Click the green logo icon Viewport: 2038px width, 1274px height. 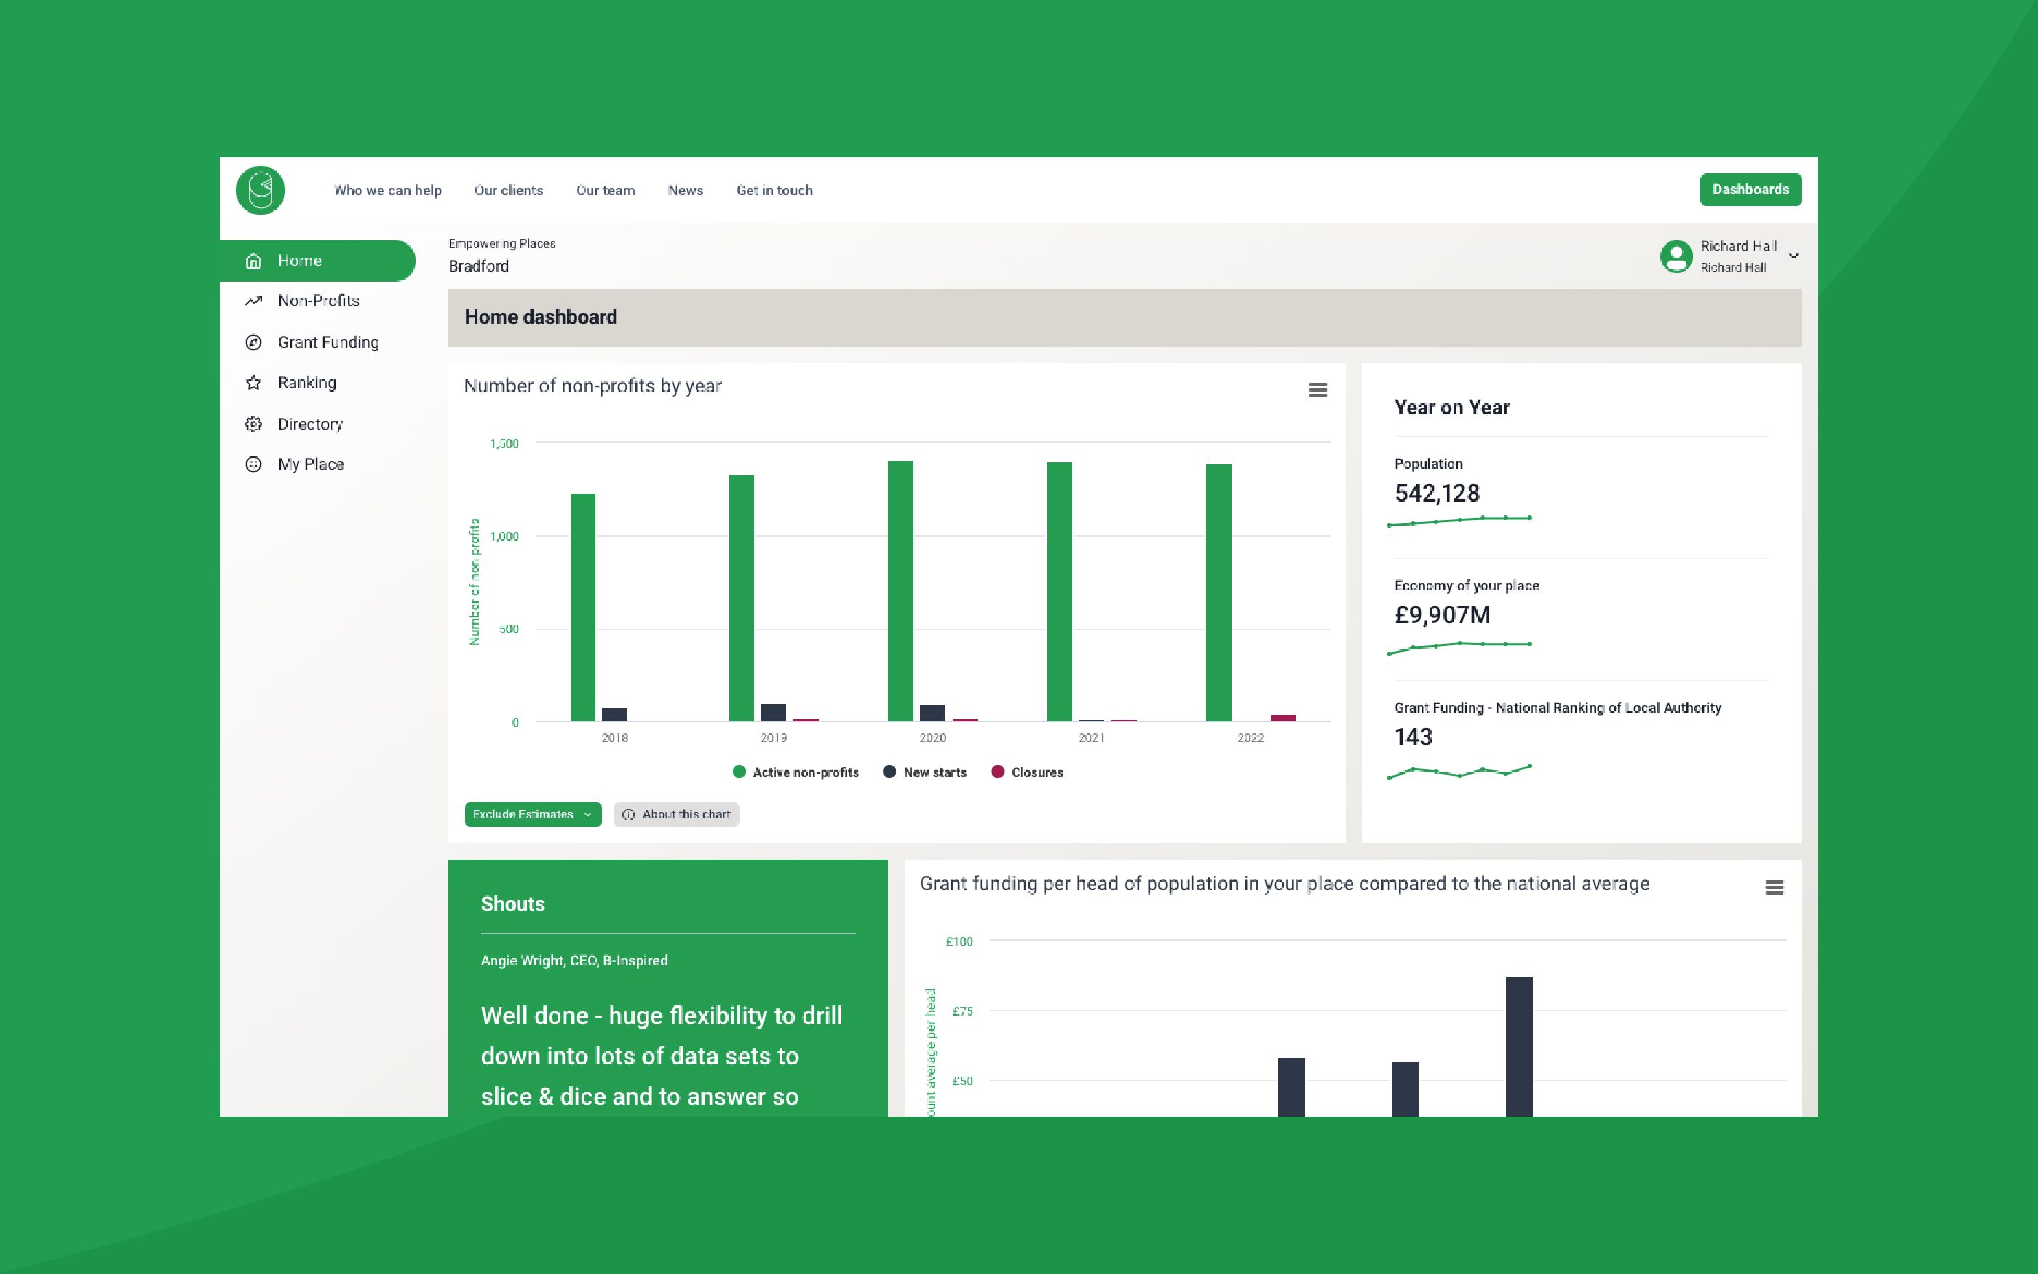(x=261, y=189)
